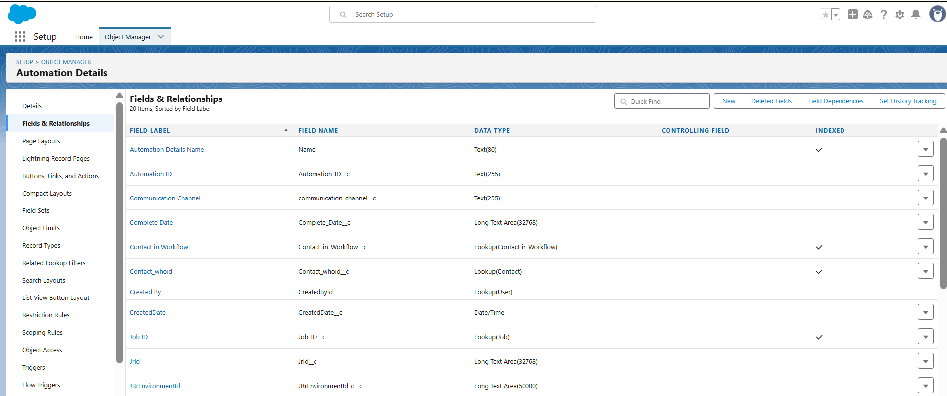
Task: Open row actions dropdown for Job ID
Action: point(926,336)
